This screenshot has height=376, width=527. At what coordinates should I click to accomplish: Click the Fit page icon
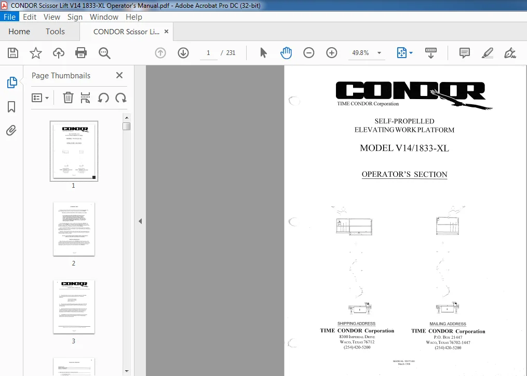(402, 53)
